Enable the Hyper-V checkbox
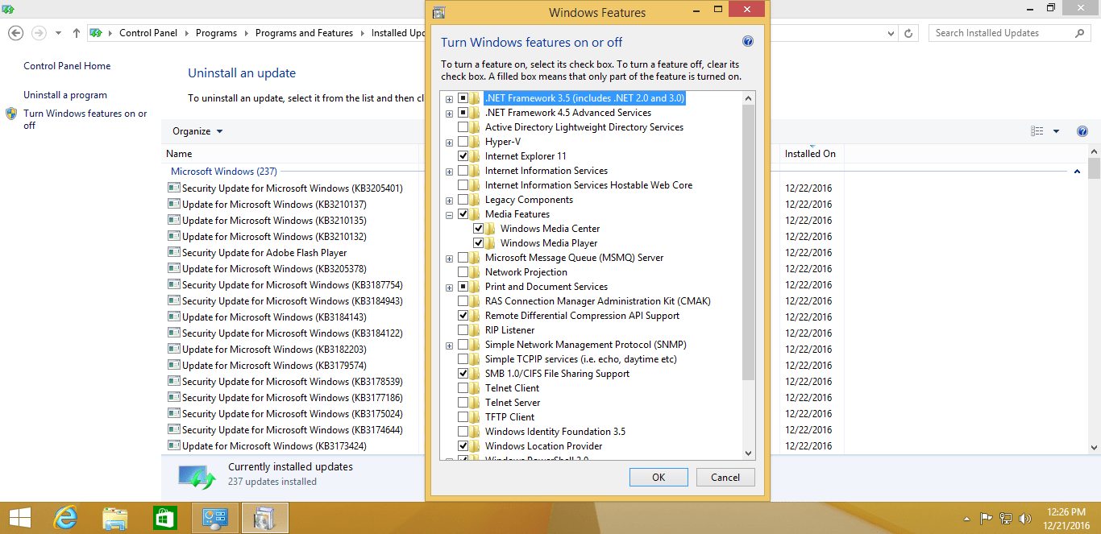 (x=463, y=142)
